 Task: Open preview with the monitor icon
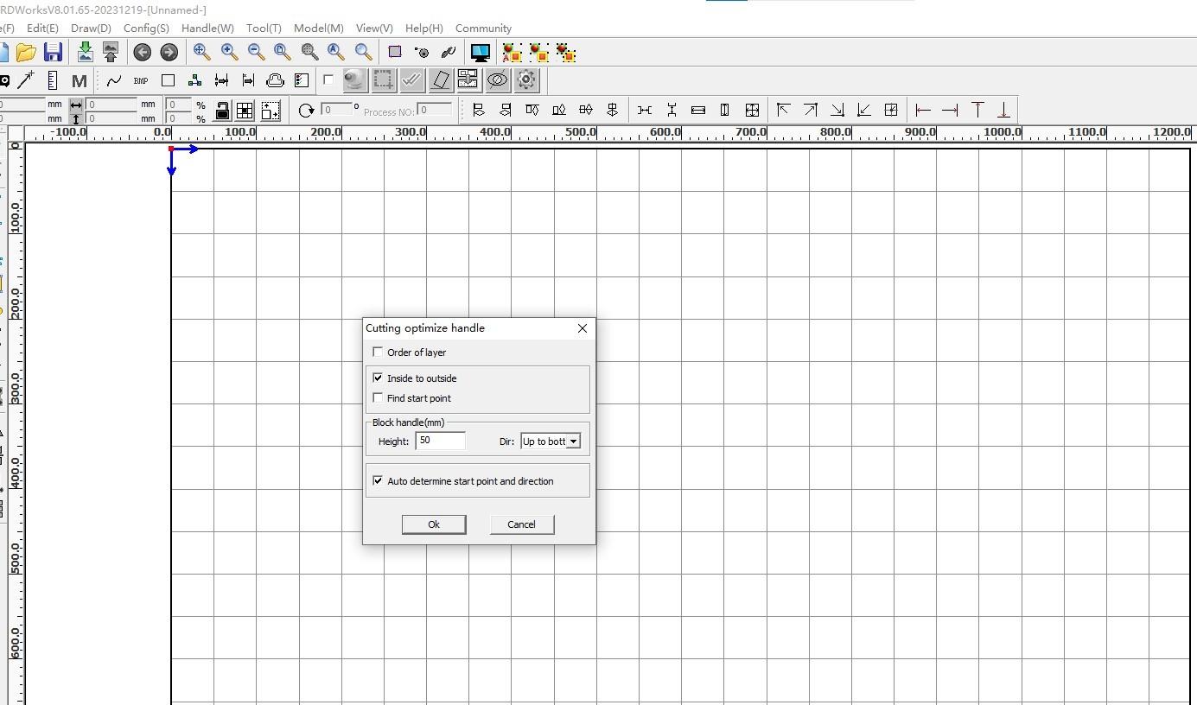481,53
